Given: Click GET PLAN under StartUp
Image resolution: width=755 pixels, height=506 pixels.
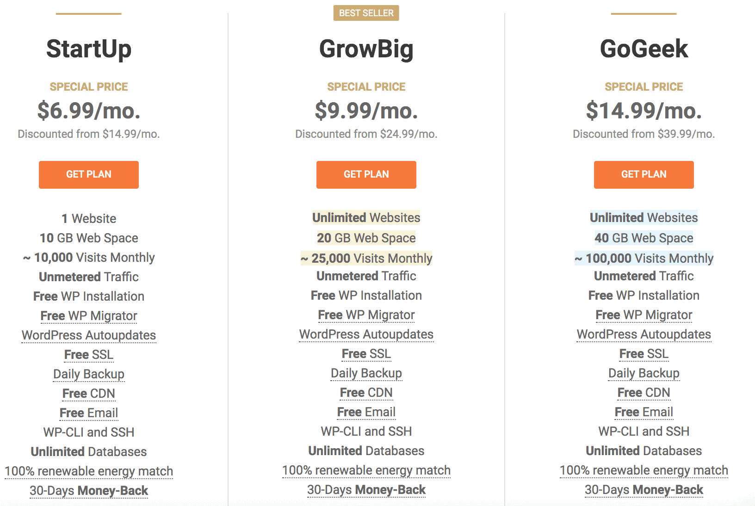Looking at the screenshot, I should 89,174.
